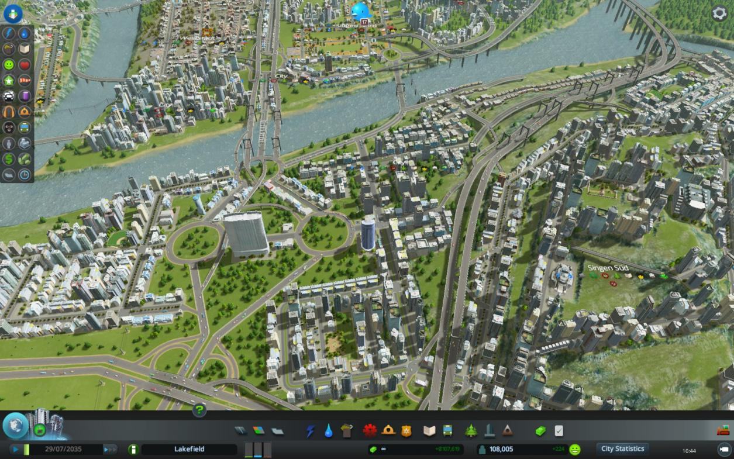Viewport: 734px width, 459px height.
Task: Toggle the simulation play/pause button
Action: (x=16, y=450)
